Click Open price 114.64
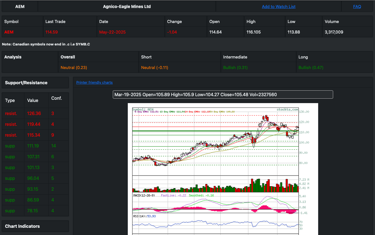The width and height of the screenshot is (375, 235). [215, 32]
